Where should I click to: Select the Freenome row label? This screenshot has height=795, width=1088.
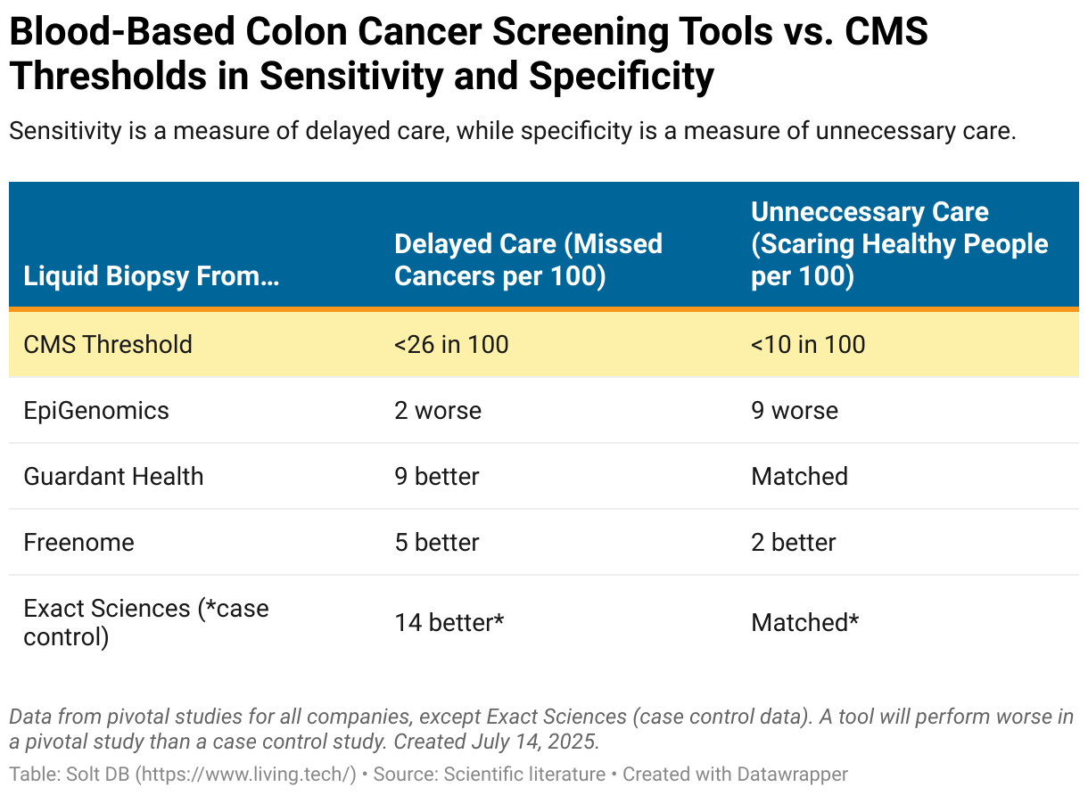tap(78, 542)
